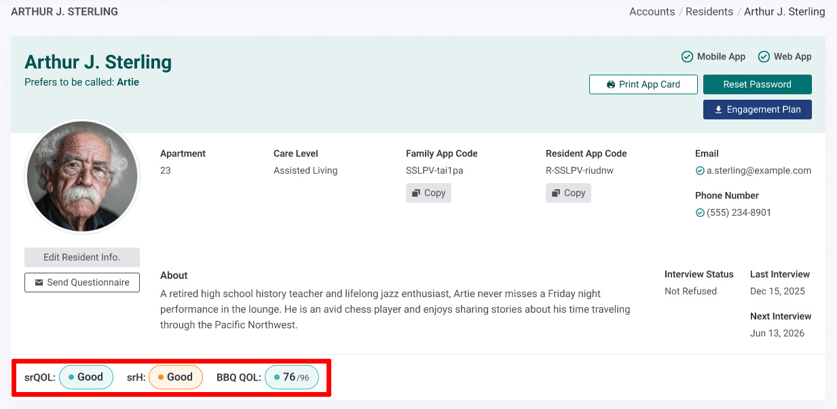
Task: Click the email a.sterling@example.com
Action: click(759, 171)
